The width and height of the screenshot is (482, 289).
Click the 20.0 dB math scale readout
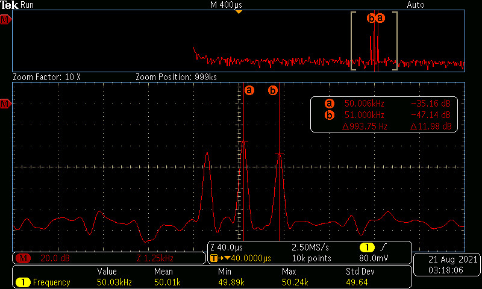pyautogui.click(x=55, y=258)
